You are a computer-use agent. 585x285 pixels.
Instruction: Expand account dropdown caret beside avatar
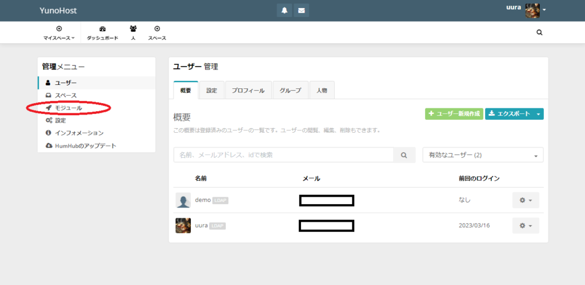(x=544, y=10)
